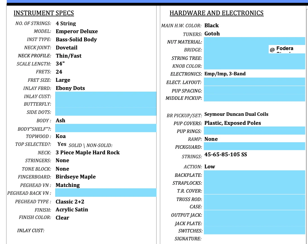Open the '@ Fodera' comment note

(287, 49)
